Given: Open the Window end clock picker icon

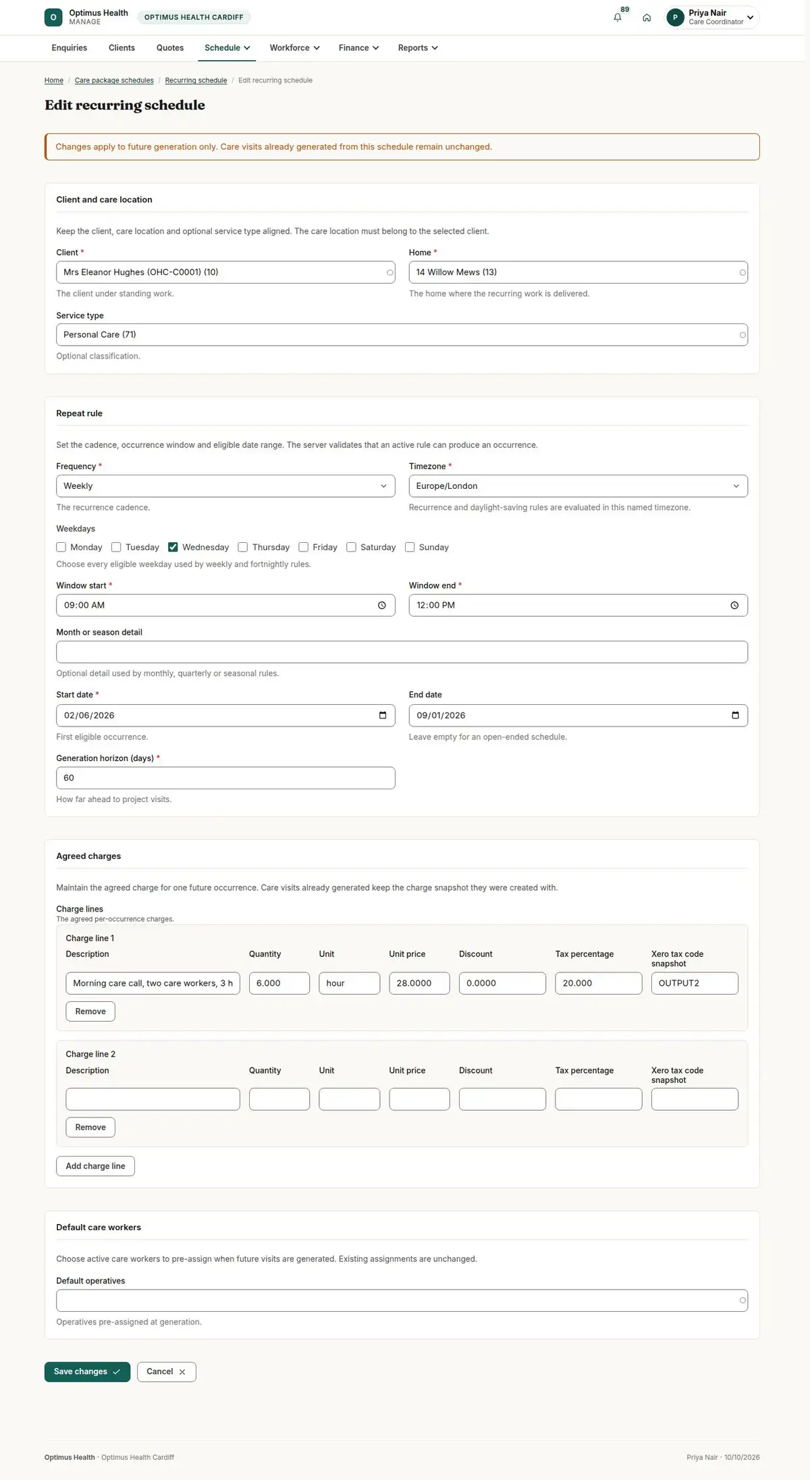Looking at the screenshot, I should pos(734,606).
